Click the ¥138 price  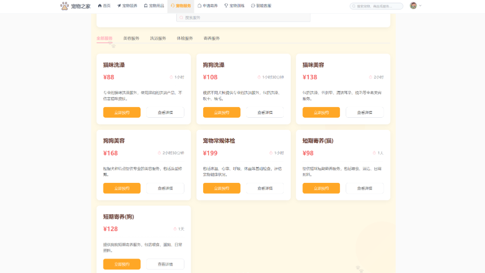point(309,77)
